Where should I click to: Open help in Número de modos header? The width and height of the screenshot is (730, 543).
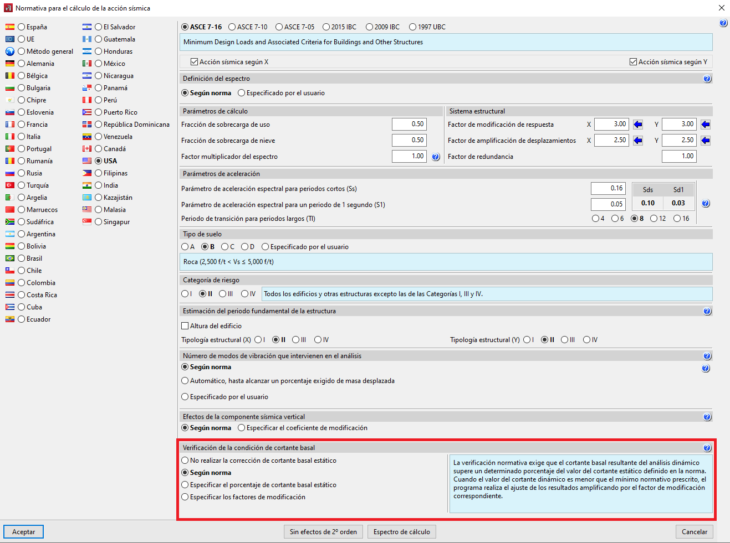point(707,356)
